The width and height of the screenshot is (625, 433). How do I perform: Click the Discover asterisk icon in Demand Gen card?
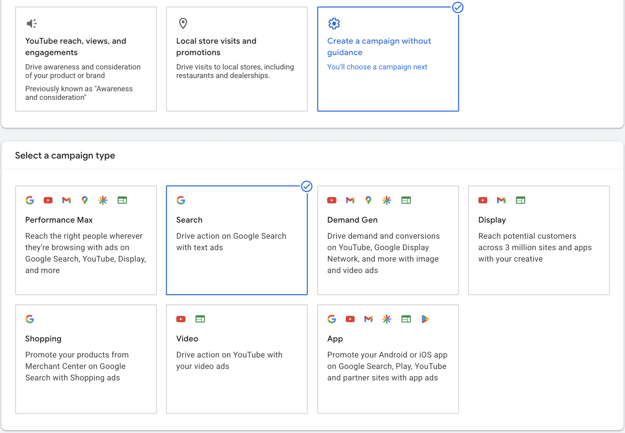(387, 200)
